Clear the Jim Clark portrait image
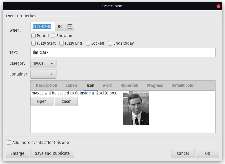 [x=66, y=101]
